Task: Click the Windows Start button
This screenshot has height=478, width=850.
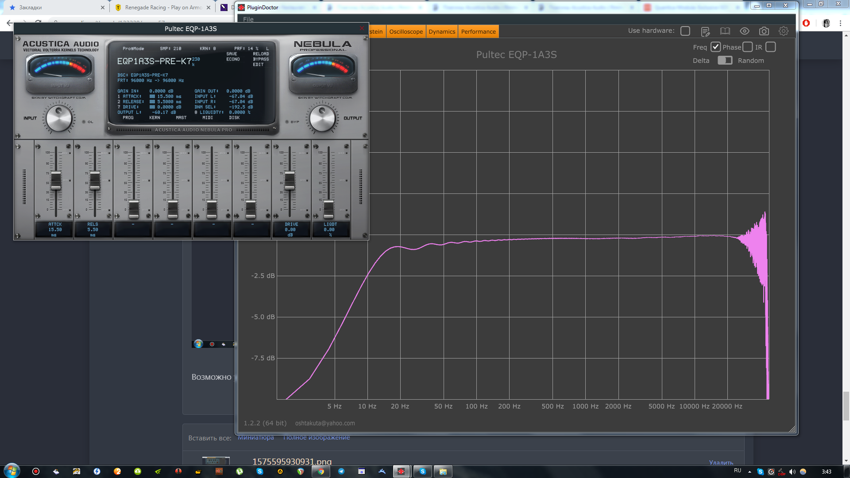Action: point(12,471)
